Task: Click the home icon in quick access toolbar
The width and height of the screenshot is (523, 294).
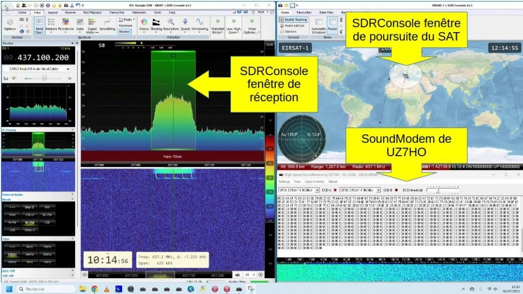Action: point(18,5)
